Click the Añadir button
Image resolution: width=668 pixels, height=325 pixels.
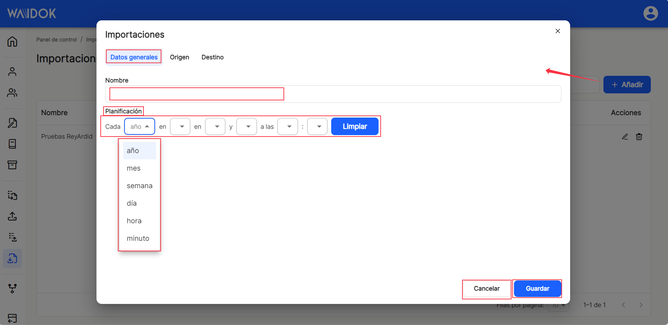pos(627,85)
